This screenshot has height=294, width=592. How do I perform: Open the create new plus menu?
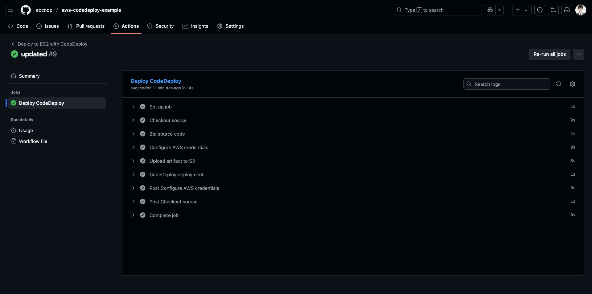click(x=522, y=10)
